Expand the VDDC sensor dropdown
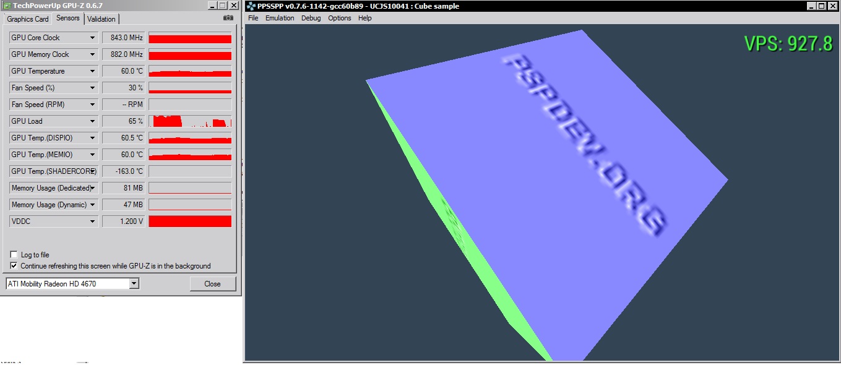The height and width of the screenshot is (365, 841). [92, 221]
